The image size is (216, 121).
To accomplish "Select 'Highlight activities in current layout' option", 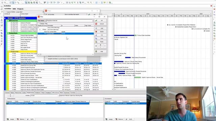I will [x=47, y=59].
